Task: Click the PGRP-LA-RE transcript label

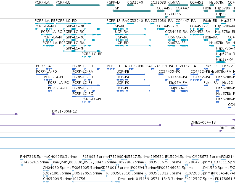Action: pos(45,21)
